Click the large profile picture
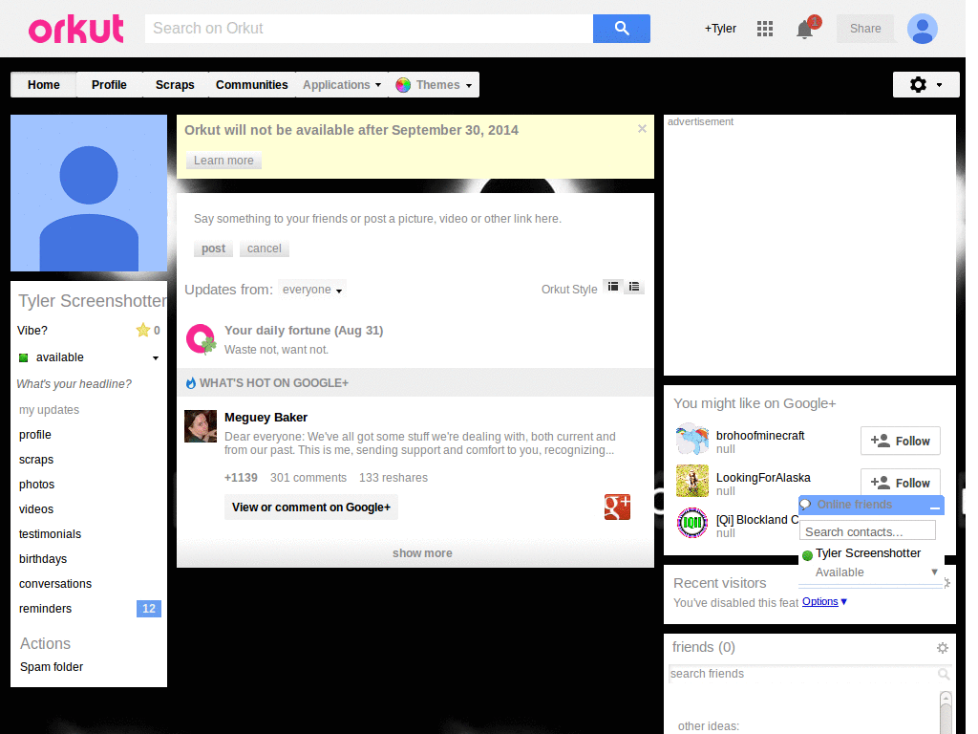Viewport: 978px width, 734px height. coord(89,193)
